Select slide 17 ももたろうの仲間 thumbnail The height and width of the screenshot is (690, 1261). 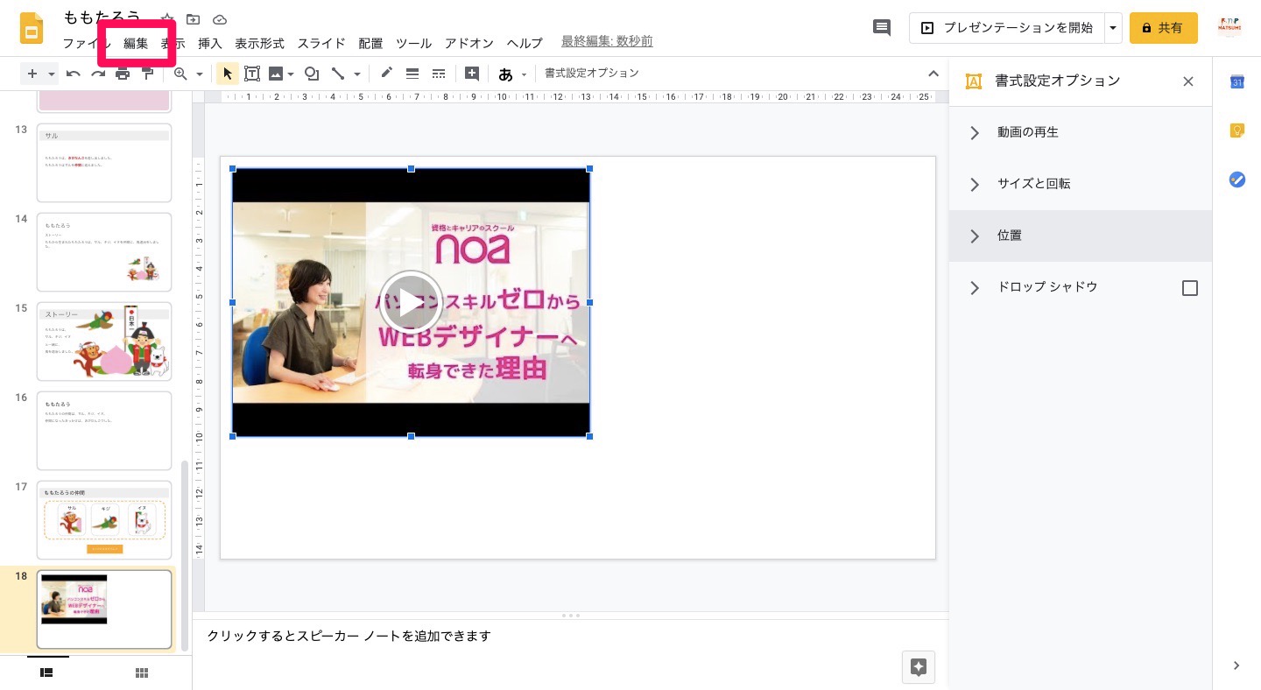click(x=104, y=520)
